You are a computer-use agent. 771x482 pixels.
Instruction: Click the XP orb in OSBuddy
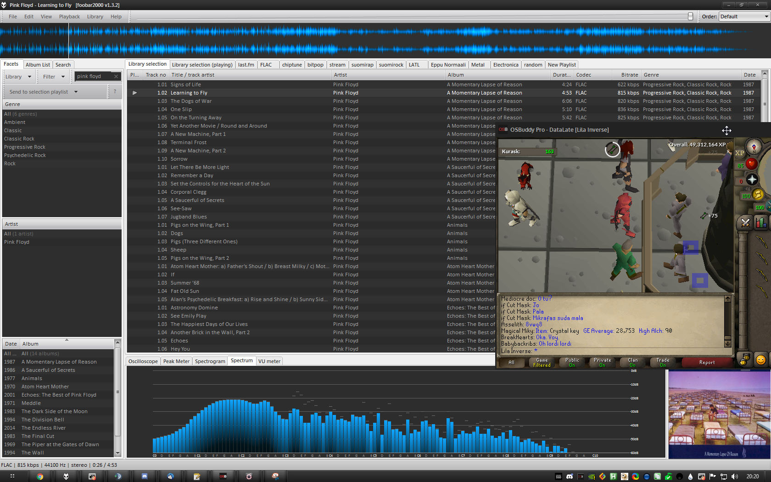pos(739,153)
